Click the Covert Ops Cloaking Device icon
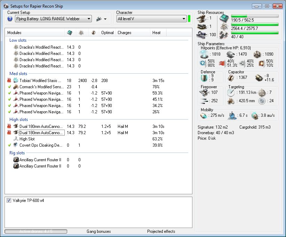 coord(16,145)
